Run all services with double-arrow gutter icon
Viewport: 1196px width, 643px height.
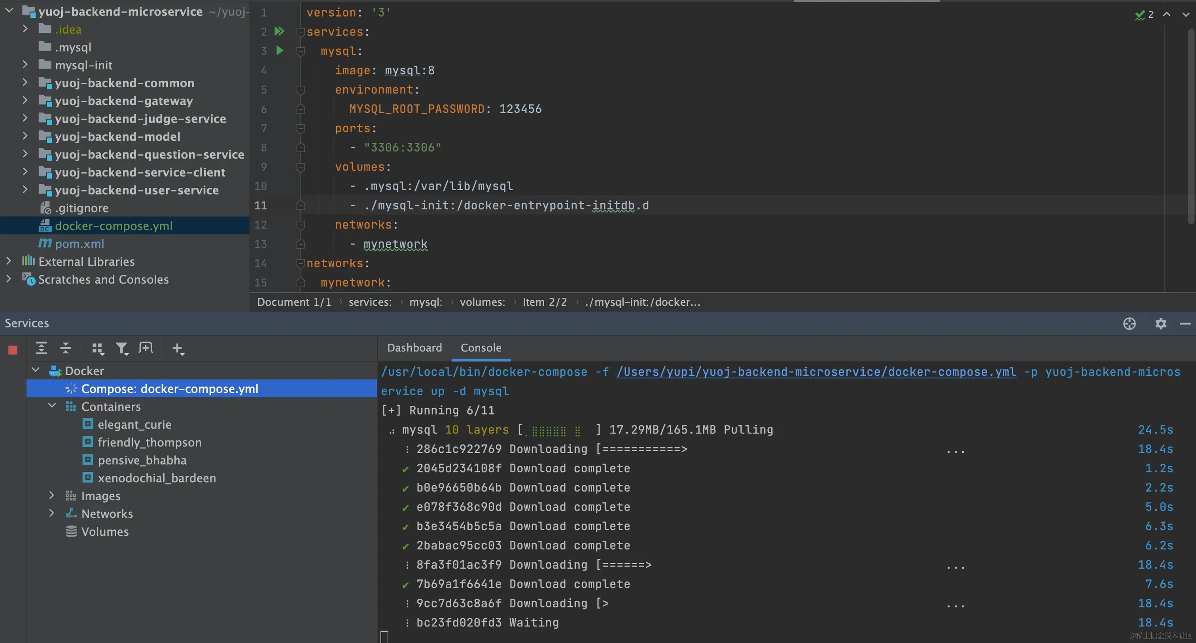279,32
